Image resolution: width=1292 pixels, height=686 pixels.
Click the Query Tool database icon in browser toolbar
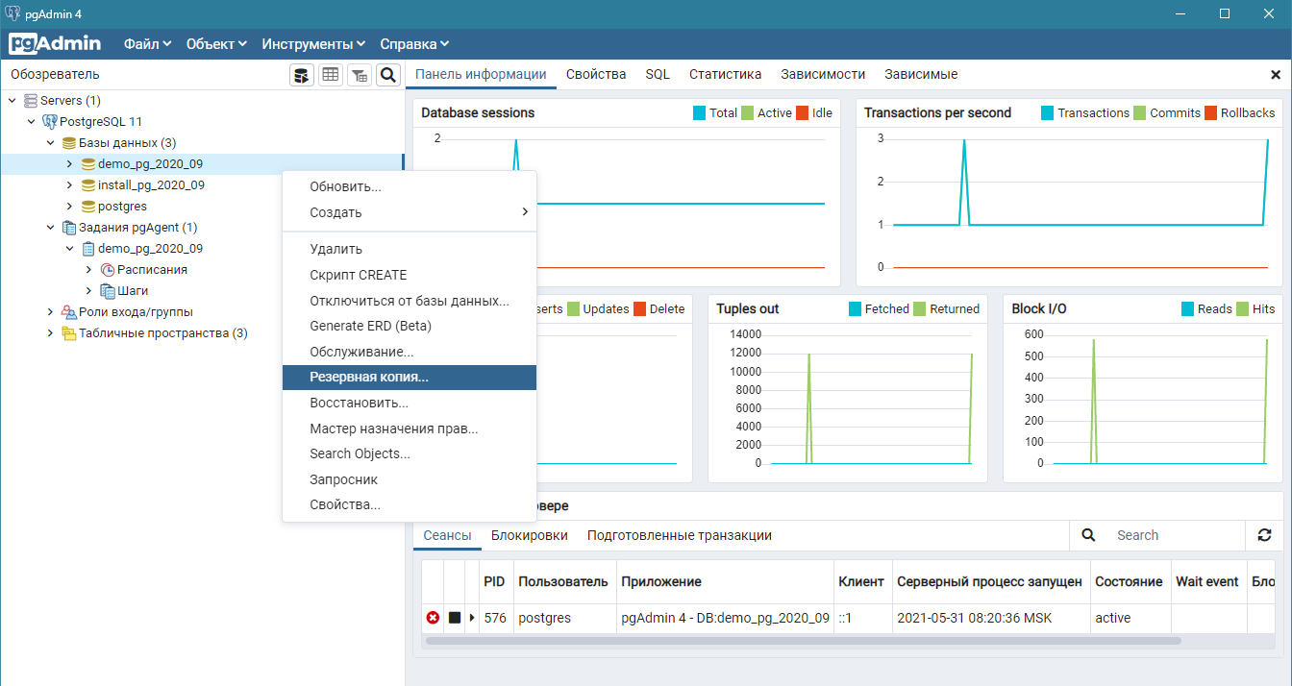coord(302,75)
